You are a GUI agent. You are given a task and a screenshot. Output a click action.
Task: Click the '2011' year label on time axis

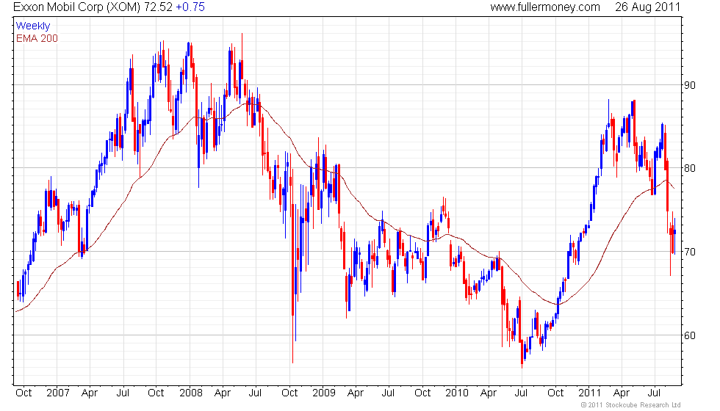[589, 393]
